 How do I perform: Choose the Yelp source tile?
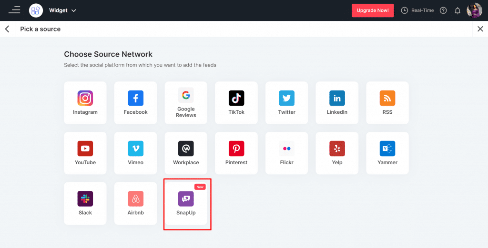(x=337, y=153)
